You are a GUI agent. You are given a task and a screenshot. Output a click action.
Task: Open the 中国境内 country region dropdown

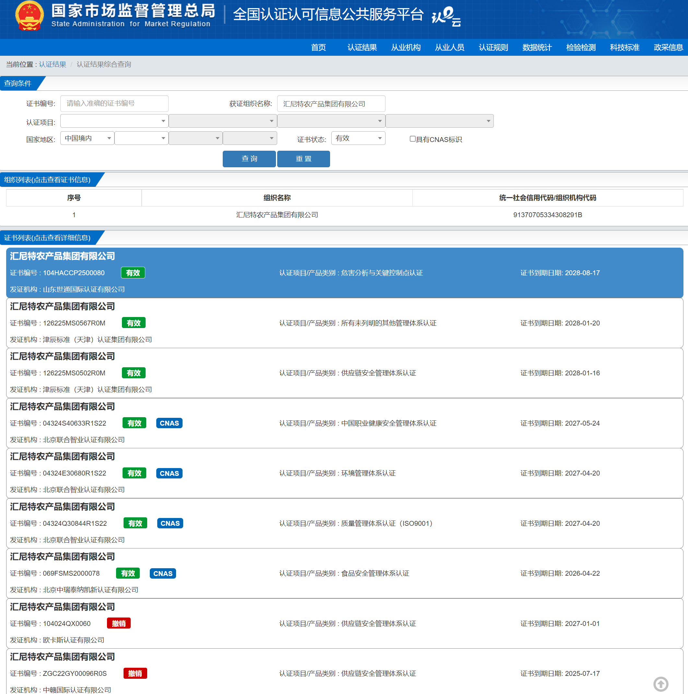tap(87, 138)
